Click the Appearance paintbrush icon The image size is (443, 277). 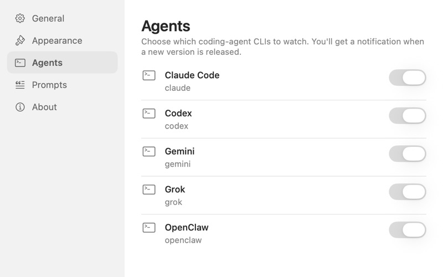[20, 40]
